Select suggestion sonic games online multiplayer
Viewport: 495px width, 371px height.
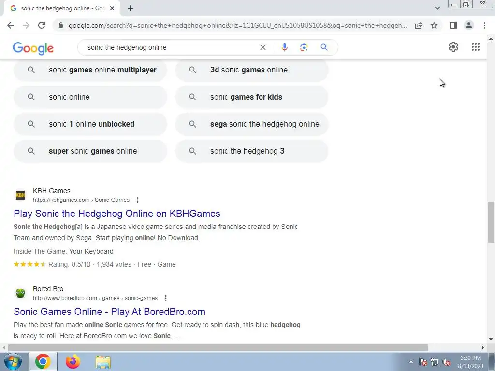(90, 70)
